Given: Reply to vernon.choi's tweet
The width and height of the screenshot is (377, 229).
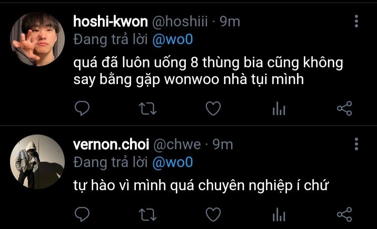Looking at the screenshot, I should click(x=82, y=214).
